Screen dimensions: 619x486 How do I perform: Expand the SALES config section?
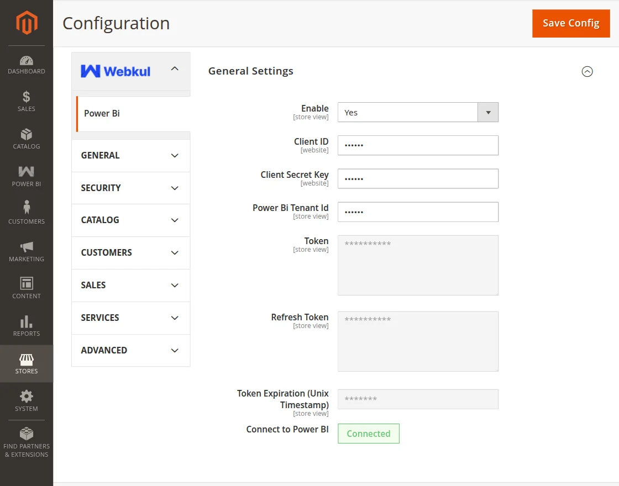coord(130,285)
